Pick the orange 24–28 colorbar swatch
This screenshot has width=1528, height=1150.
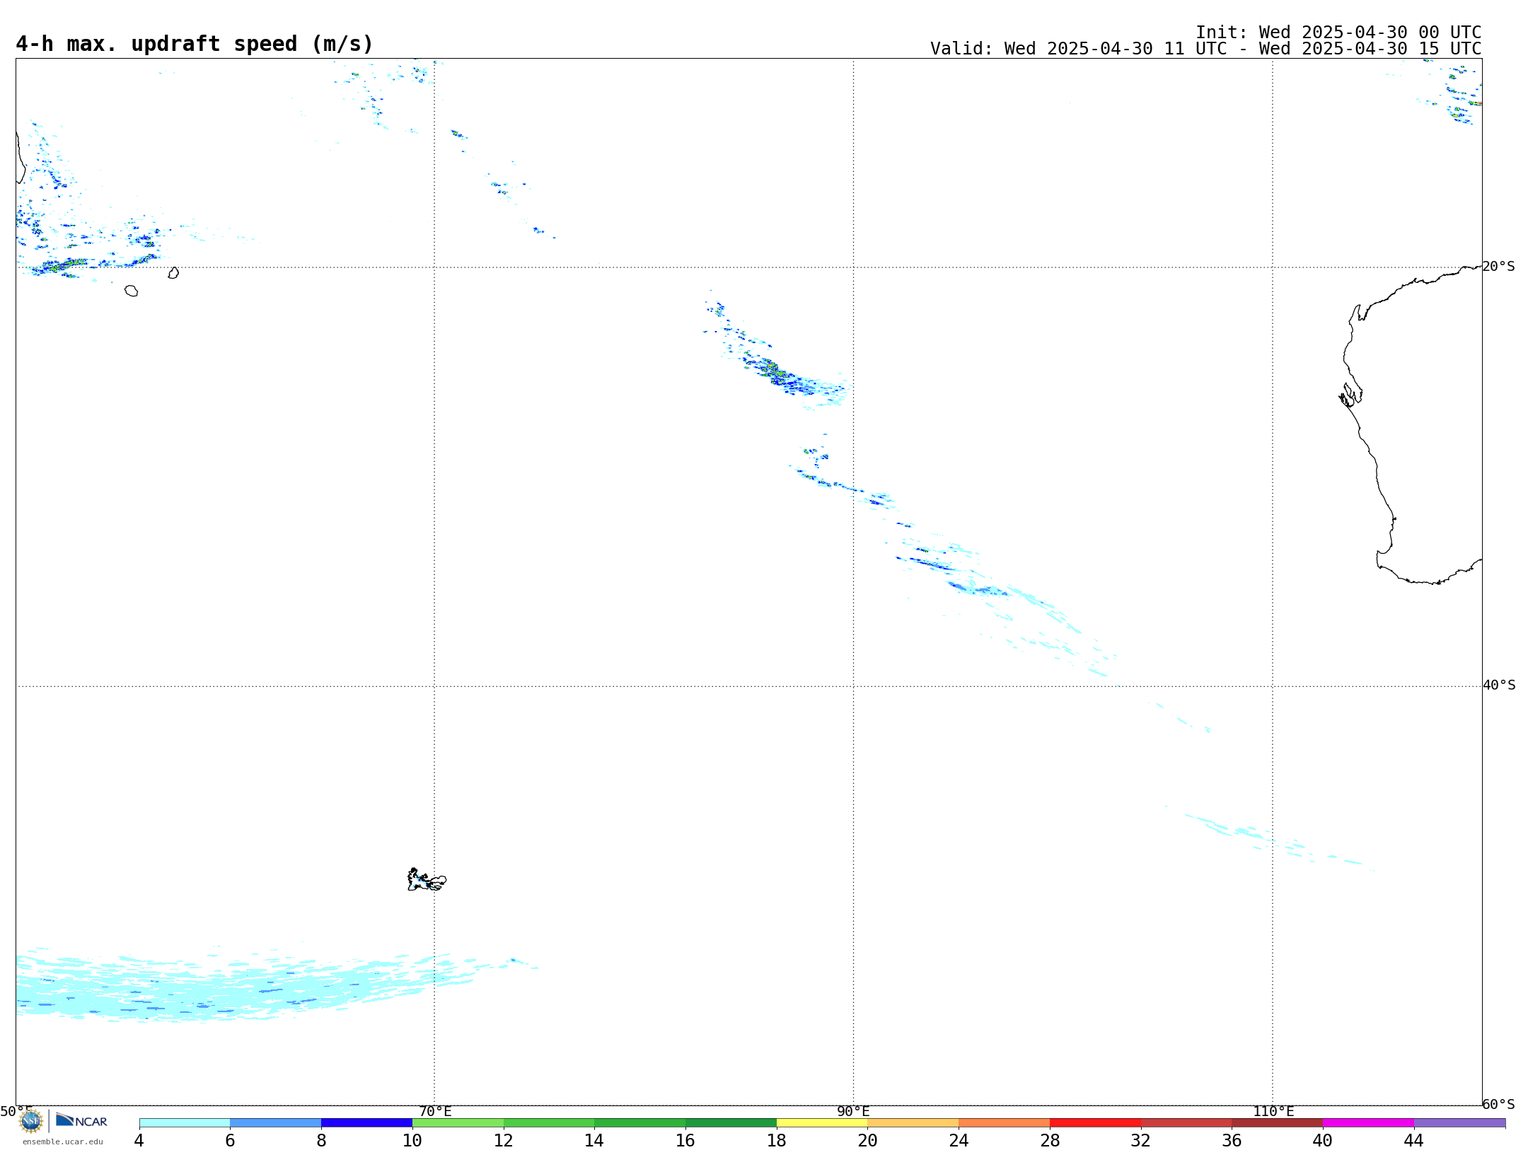(1005, 1123)
